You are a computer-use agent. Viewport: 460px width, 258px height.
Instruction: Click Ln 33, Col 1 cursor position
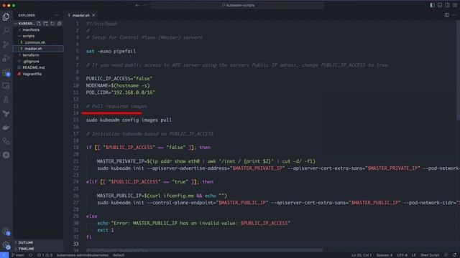point(362,255)
